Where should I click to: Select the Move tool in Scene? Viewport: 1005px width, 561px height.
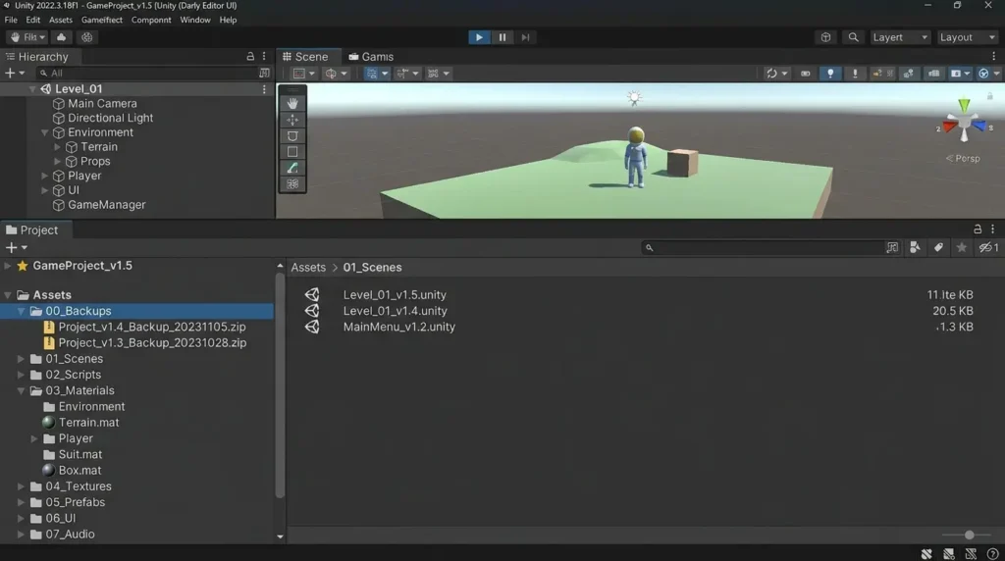(292, 120)
